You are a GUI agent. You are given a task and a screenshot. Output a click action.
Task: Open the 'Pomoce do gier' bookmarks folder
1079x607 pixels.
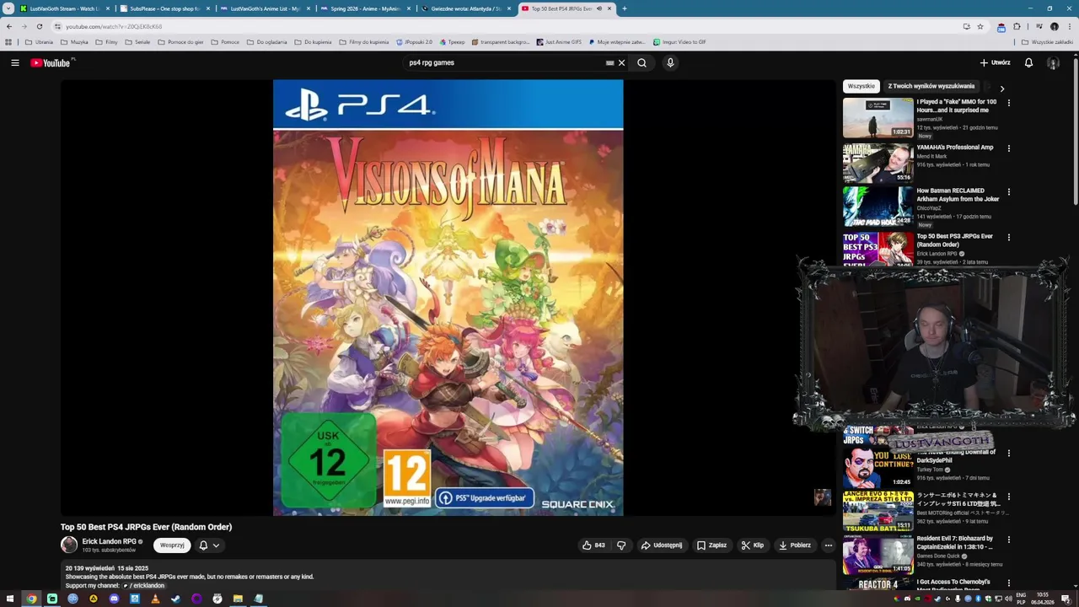click(x=180, y=42)
